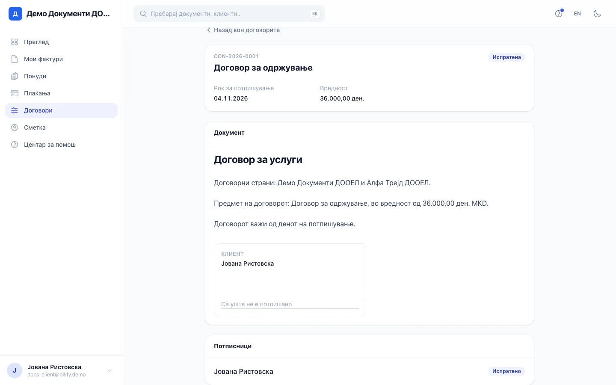Screen dimensions: 616x385
Task: Click the Потписници section header
Action: 233,346
